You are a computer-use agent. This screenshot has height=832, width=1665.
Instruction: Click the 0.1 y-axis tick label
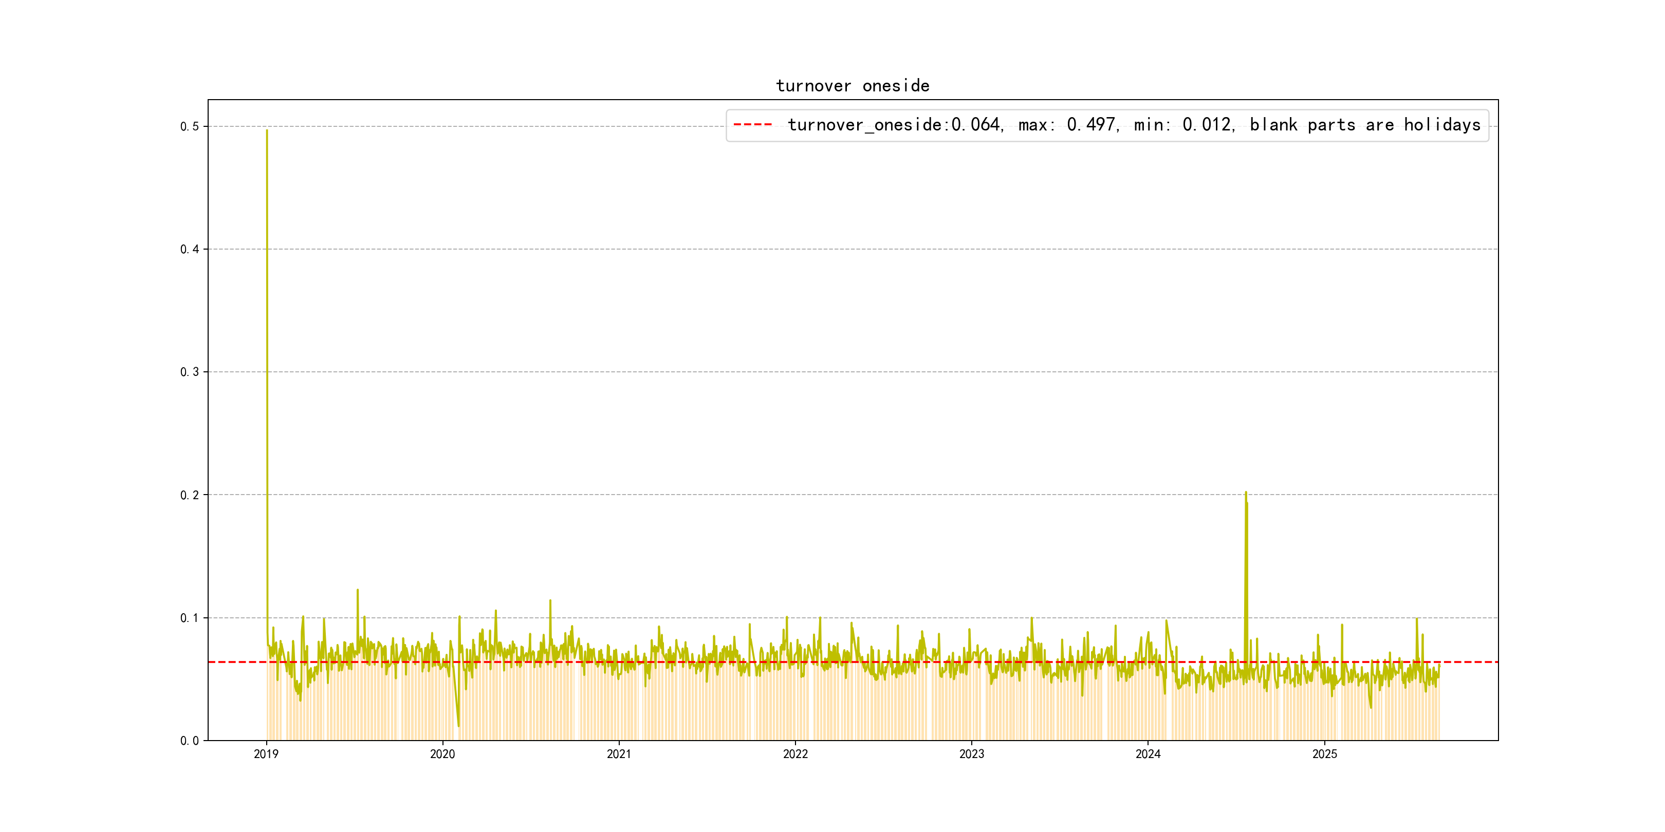coord(190,618)
